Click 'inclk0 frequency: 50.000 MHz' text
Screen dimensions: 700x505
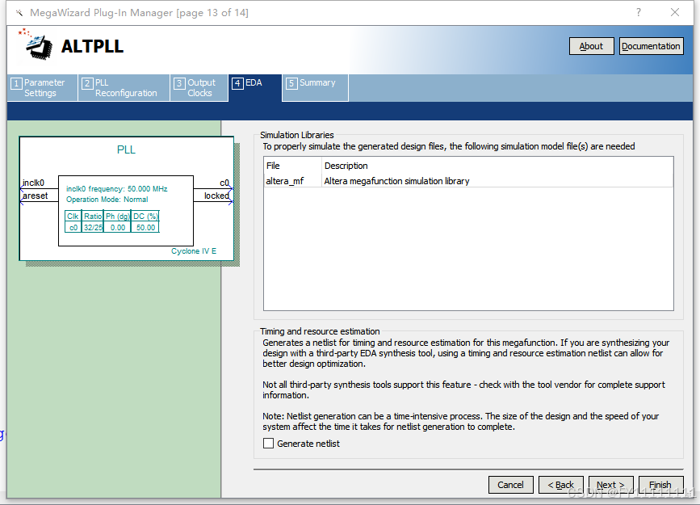117,189
